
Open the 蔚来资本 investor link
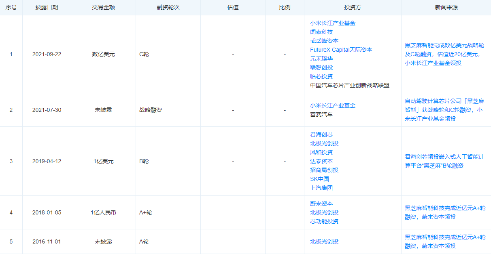321,204
